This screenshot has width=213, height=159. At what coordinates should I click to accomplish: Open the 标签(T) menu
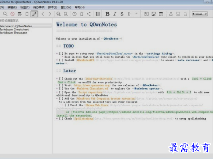[x=25, y=7]
